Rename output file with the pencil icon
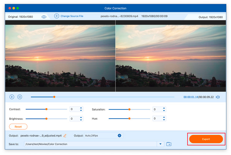Viewport: 231px width, 155px height. point(65,136)
